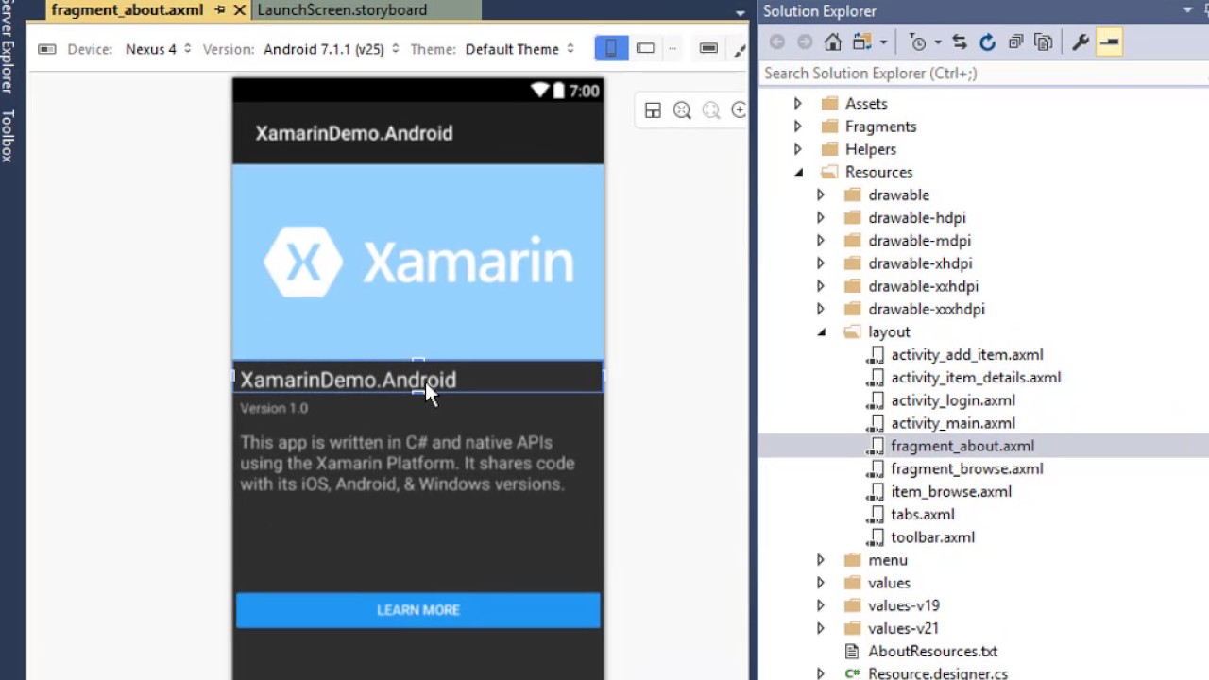Select activity_login.axml file
This screenshot has width=1209, height=680.
click(x=953, y=400)
